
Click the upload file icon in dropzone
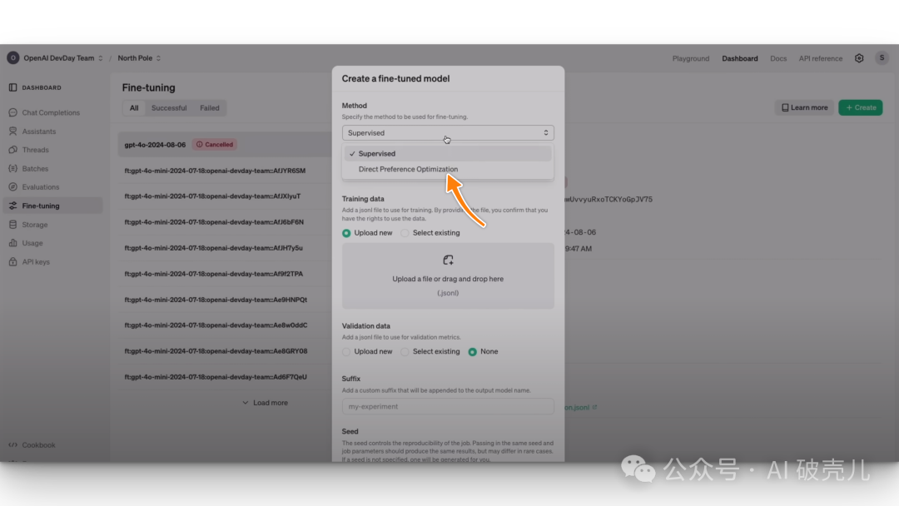pyautogui.click(x=448, y=260)
